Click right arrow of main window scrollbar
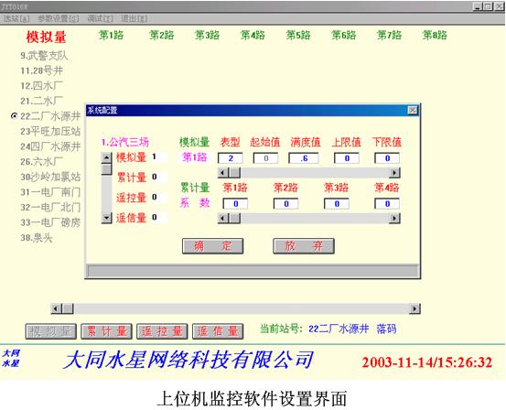 (x=414, y=308)
